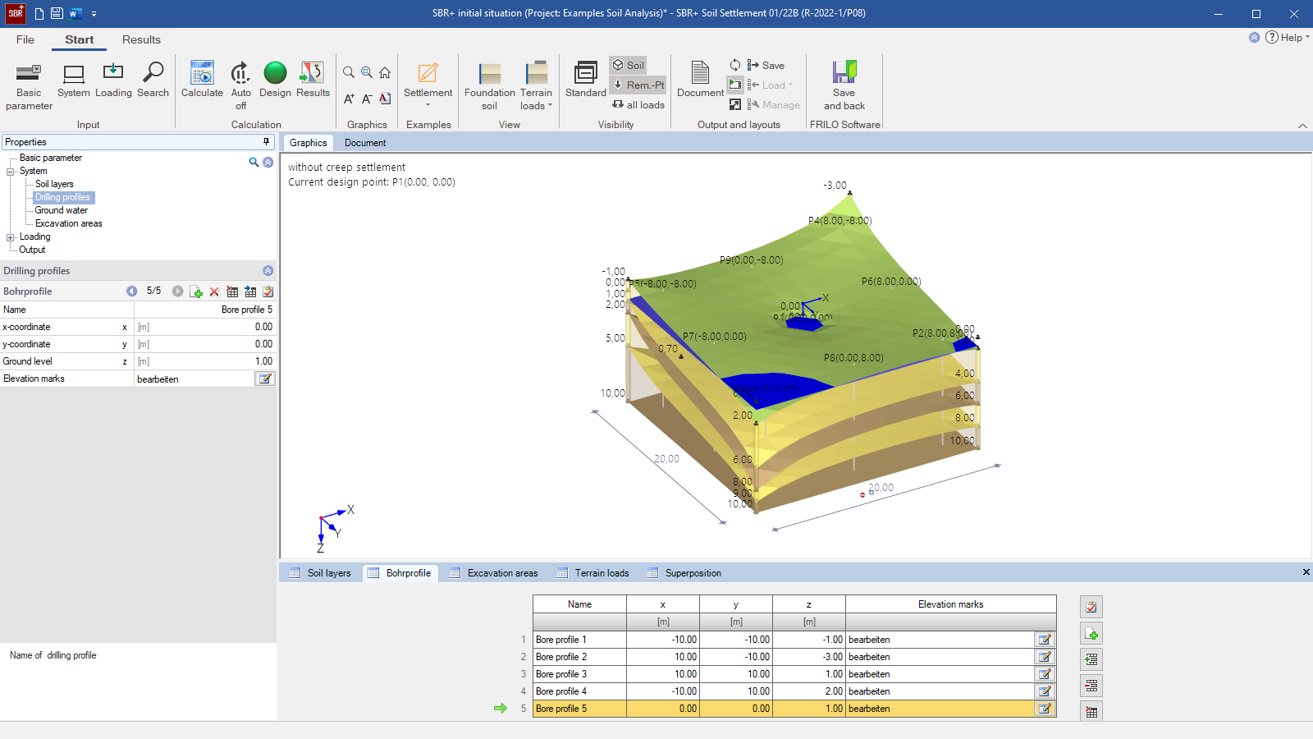Open the Terrain loads table tab
The image size is (1313, 739).
coord(593,573)
